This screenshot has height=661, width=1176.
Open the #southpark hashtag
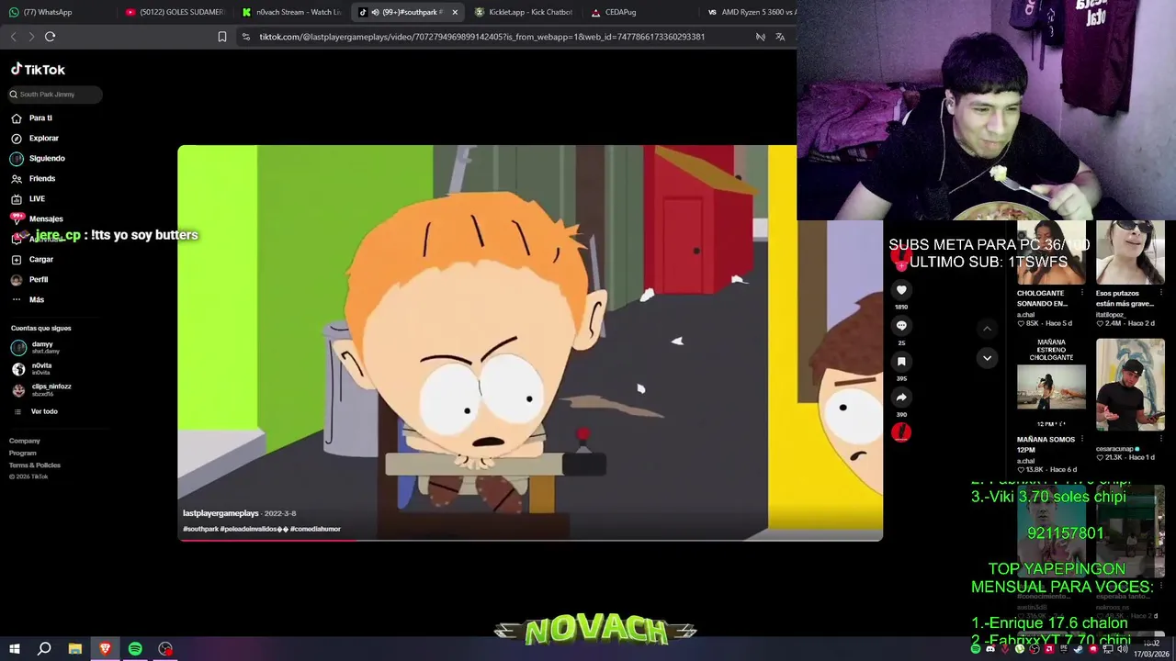(x=200, y=529)
